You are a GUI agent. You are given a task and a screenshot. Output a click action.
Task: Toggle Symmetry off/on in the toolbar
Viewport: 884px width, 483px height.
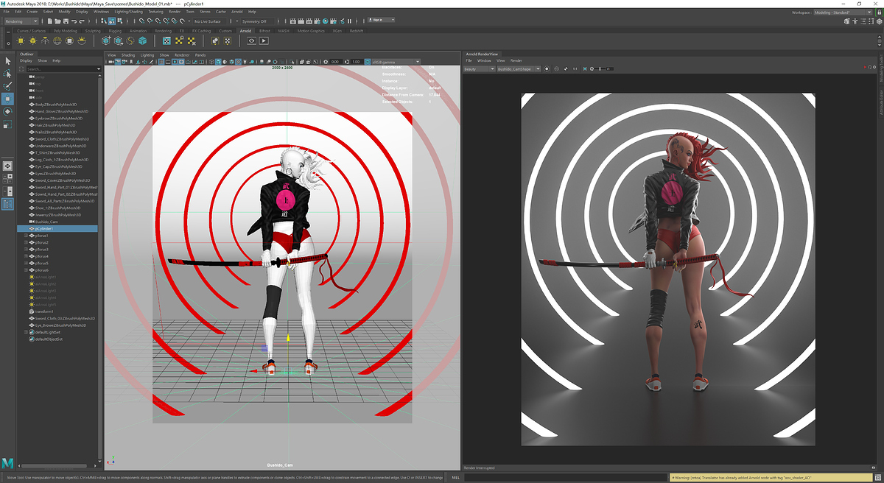[x=254, y=21]
